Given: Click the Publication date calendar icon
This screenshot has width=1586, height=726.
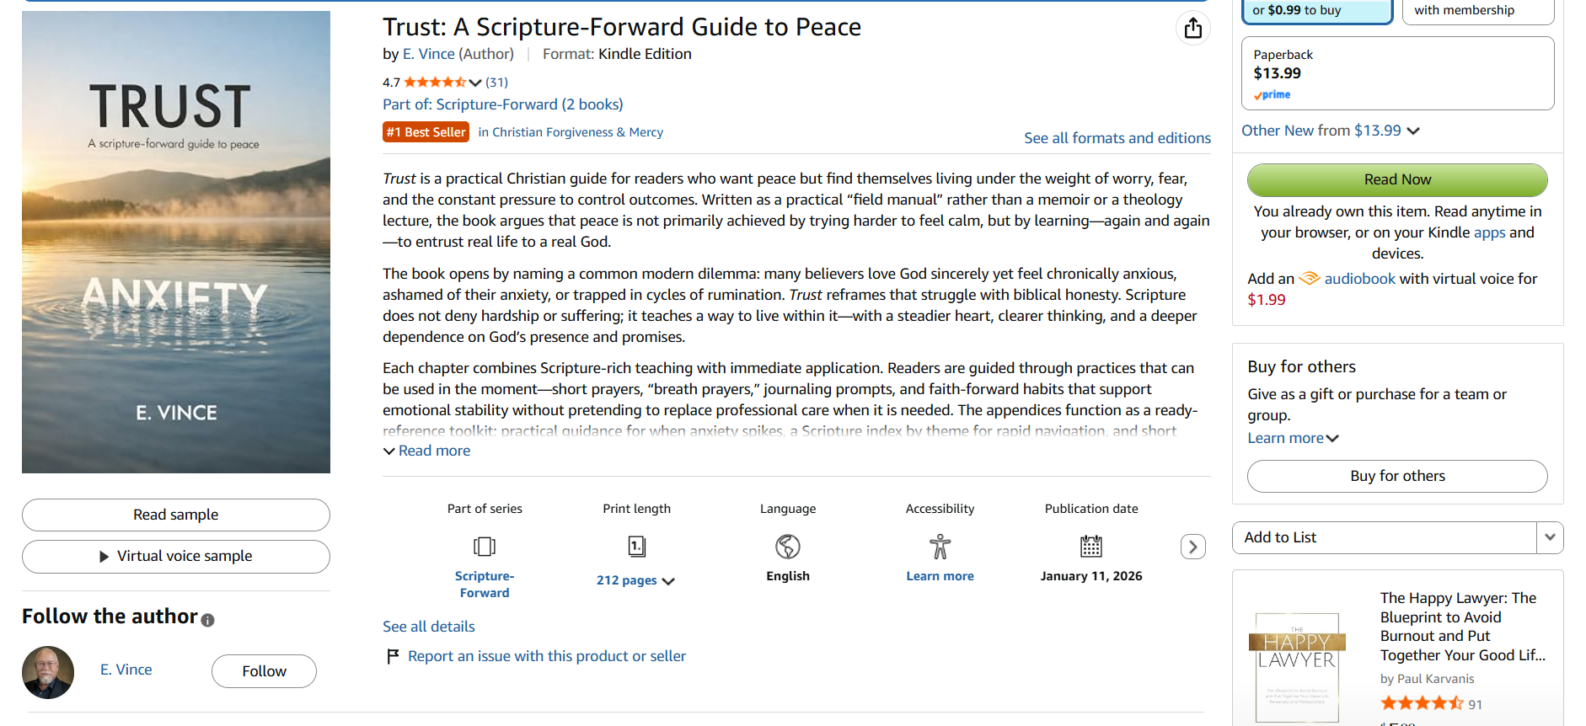Looking at the screenshot, I should (1091, 547).
